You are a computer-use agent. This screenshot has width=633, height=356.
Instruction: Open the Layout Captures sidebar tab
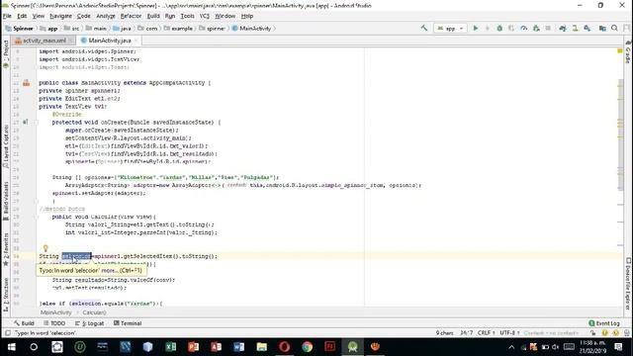(6, 146)
